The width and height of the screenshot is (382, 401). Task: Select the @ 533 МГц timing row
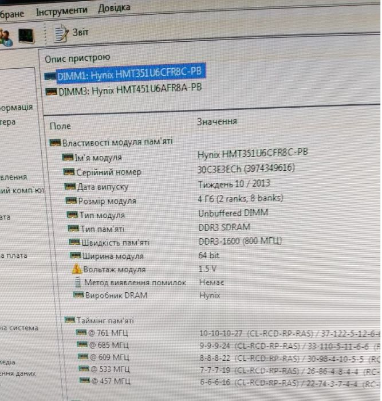(110, 369)
